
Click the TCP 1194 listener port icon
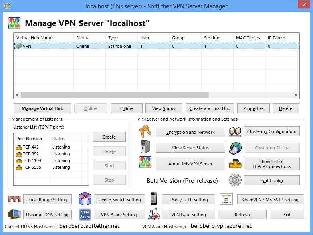click(18, 161)
